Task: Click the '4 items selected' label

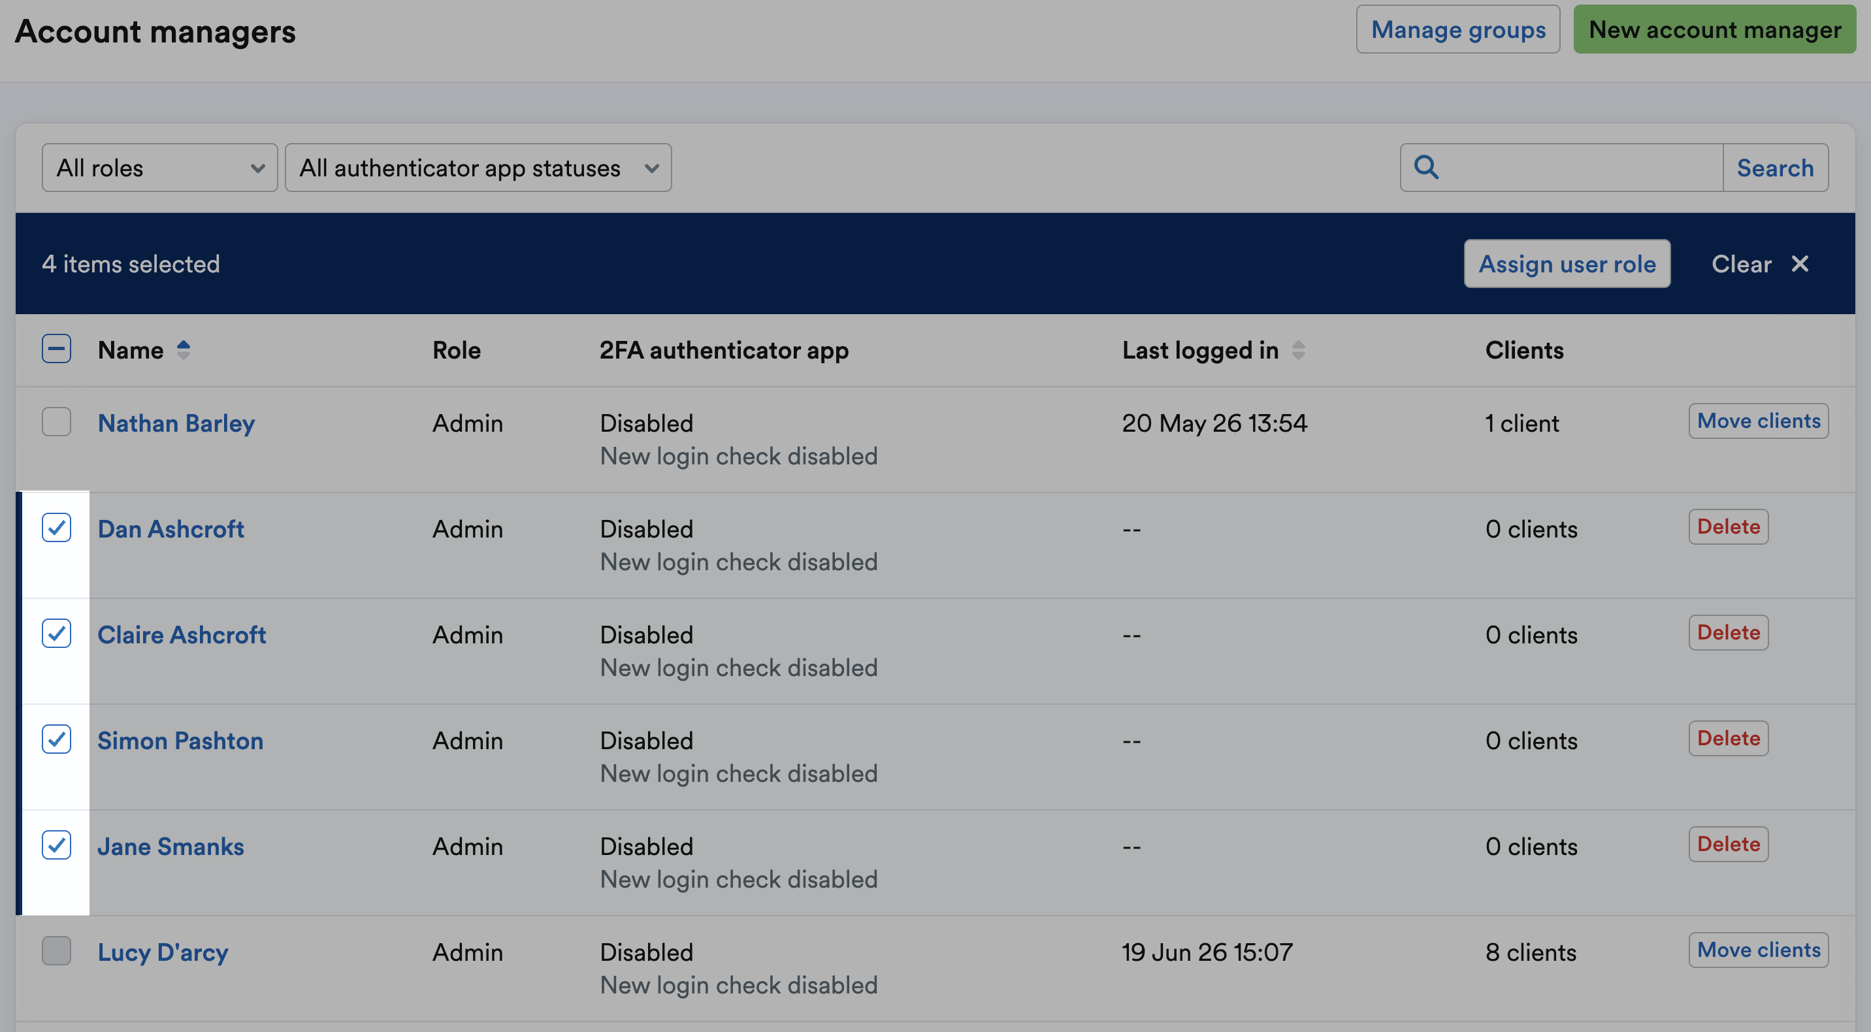Action: (131, 264)
